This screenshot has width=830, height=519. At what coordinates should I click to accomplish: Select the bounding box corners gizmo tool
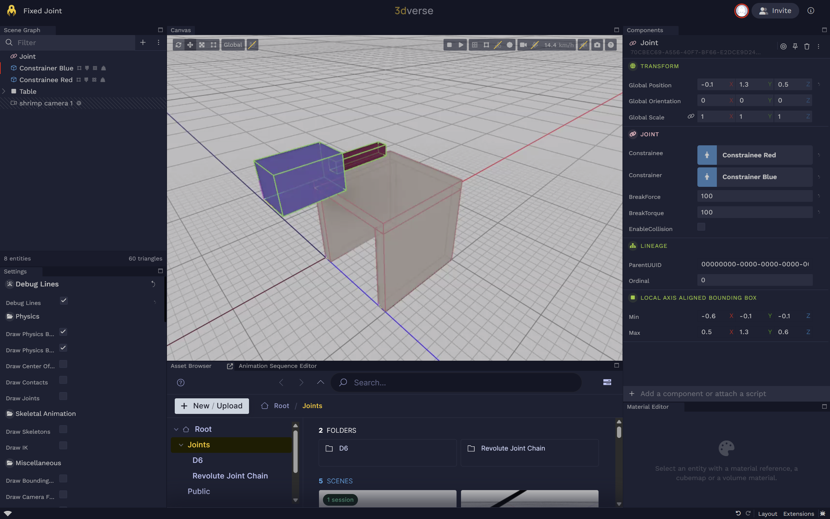213,45
